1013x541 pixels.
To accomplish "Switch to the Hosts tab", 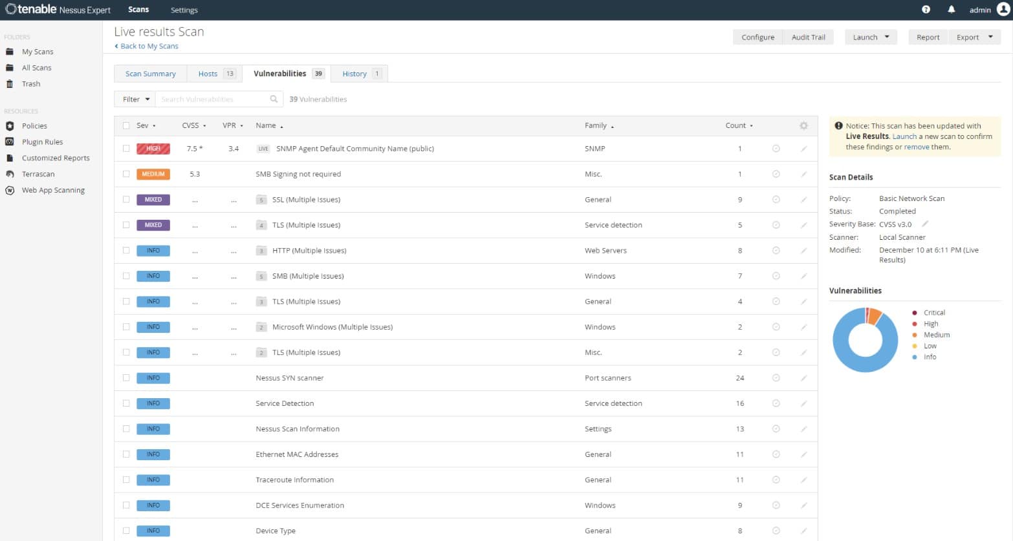I will (215, 74).
